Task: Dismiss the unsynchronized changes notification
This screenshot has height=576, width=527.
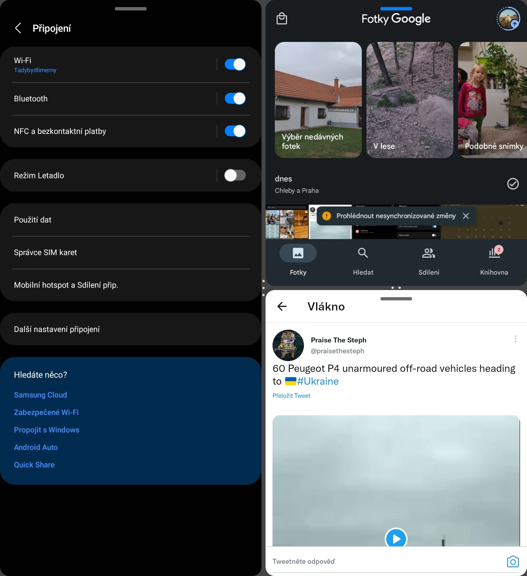Action: [466, 216]
